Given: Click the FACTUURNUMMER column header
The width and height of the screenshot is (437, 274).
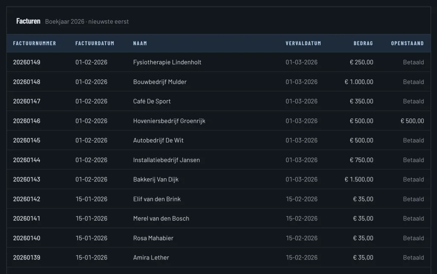Looking at the screenshot, I should coord(35,43).
